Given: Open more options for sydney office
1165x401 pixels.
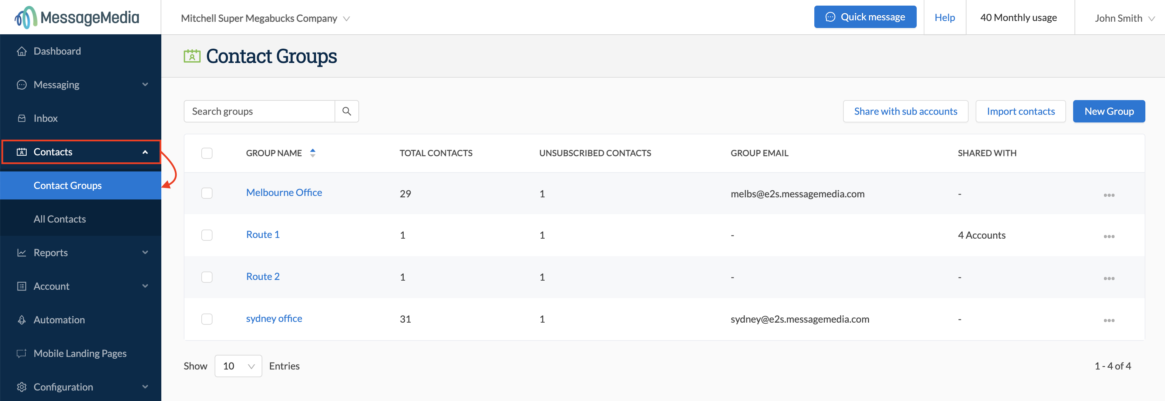Looking at the screenshot, I should point(1109,320).
